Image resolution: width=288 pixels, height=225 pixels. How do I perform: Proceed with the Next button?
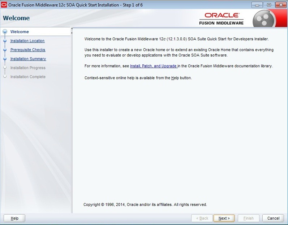coord(224,218)
